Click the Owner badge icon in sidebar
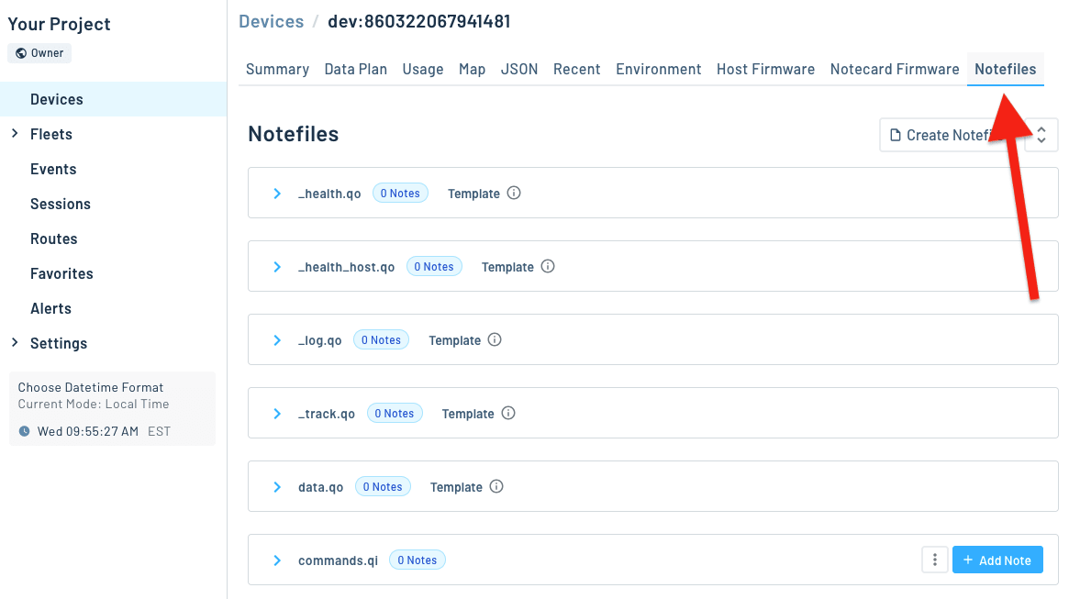Image resolution: width=1080 pixels, height=599 pixels. coord(23,52)
